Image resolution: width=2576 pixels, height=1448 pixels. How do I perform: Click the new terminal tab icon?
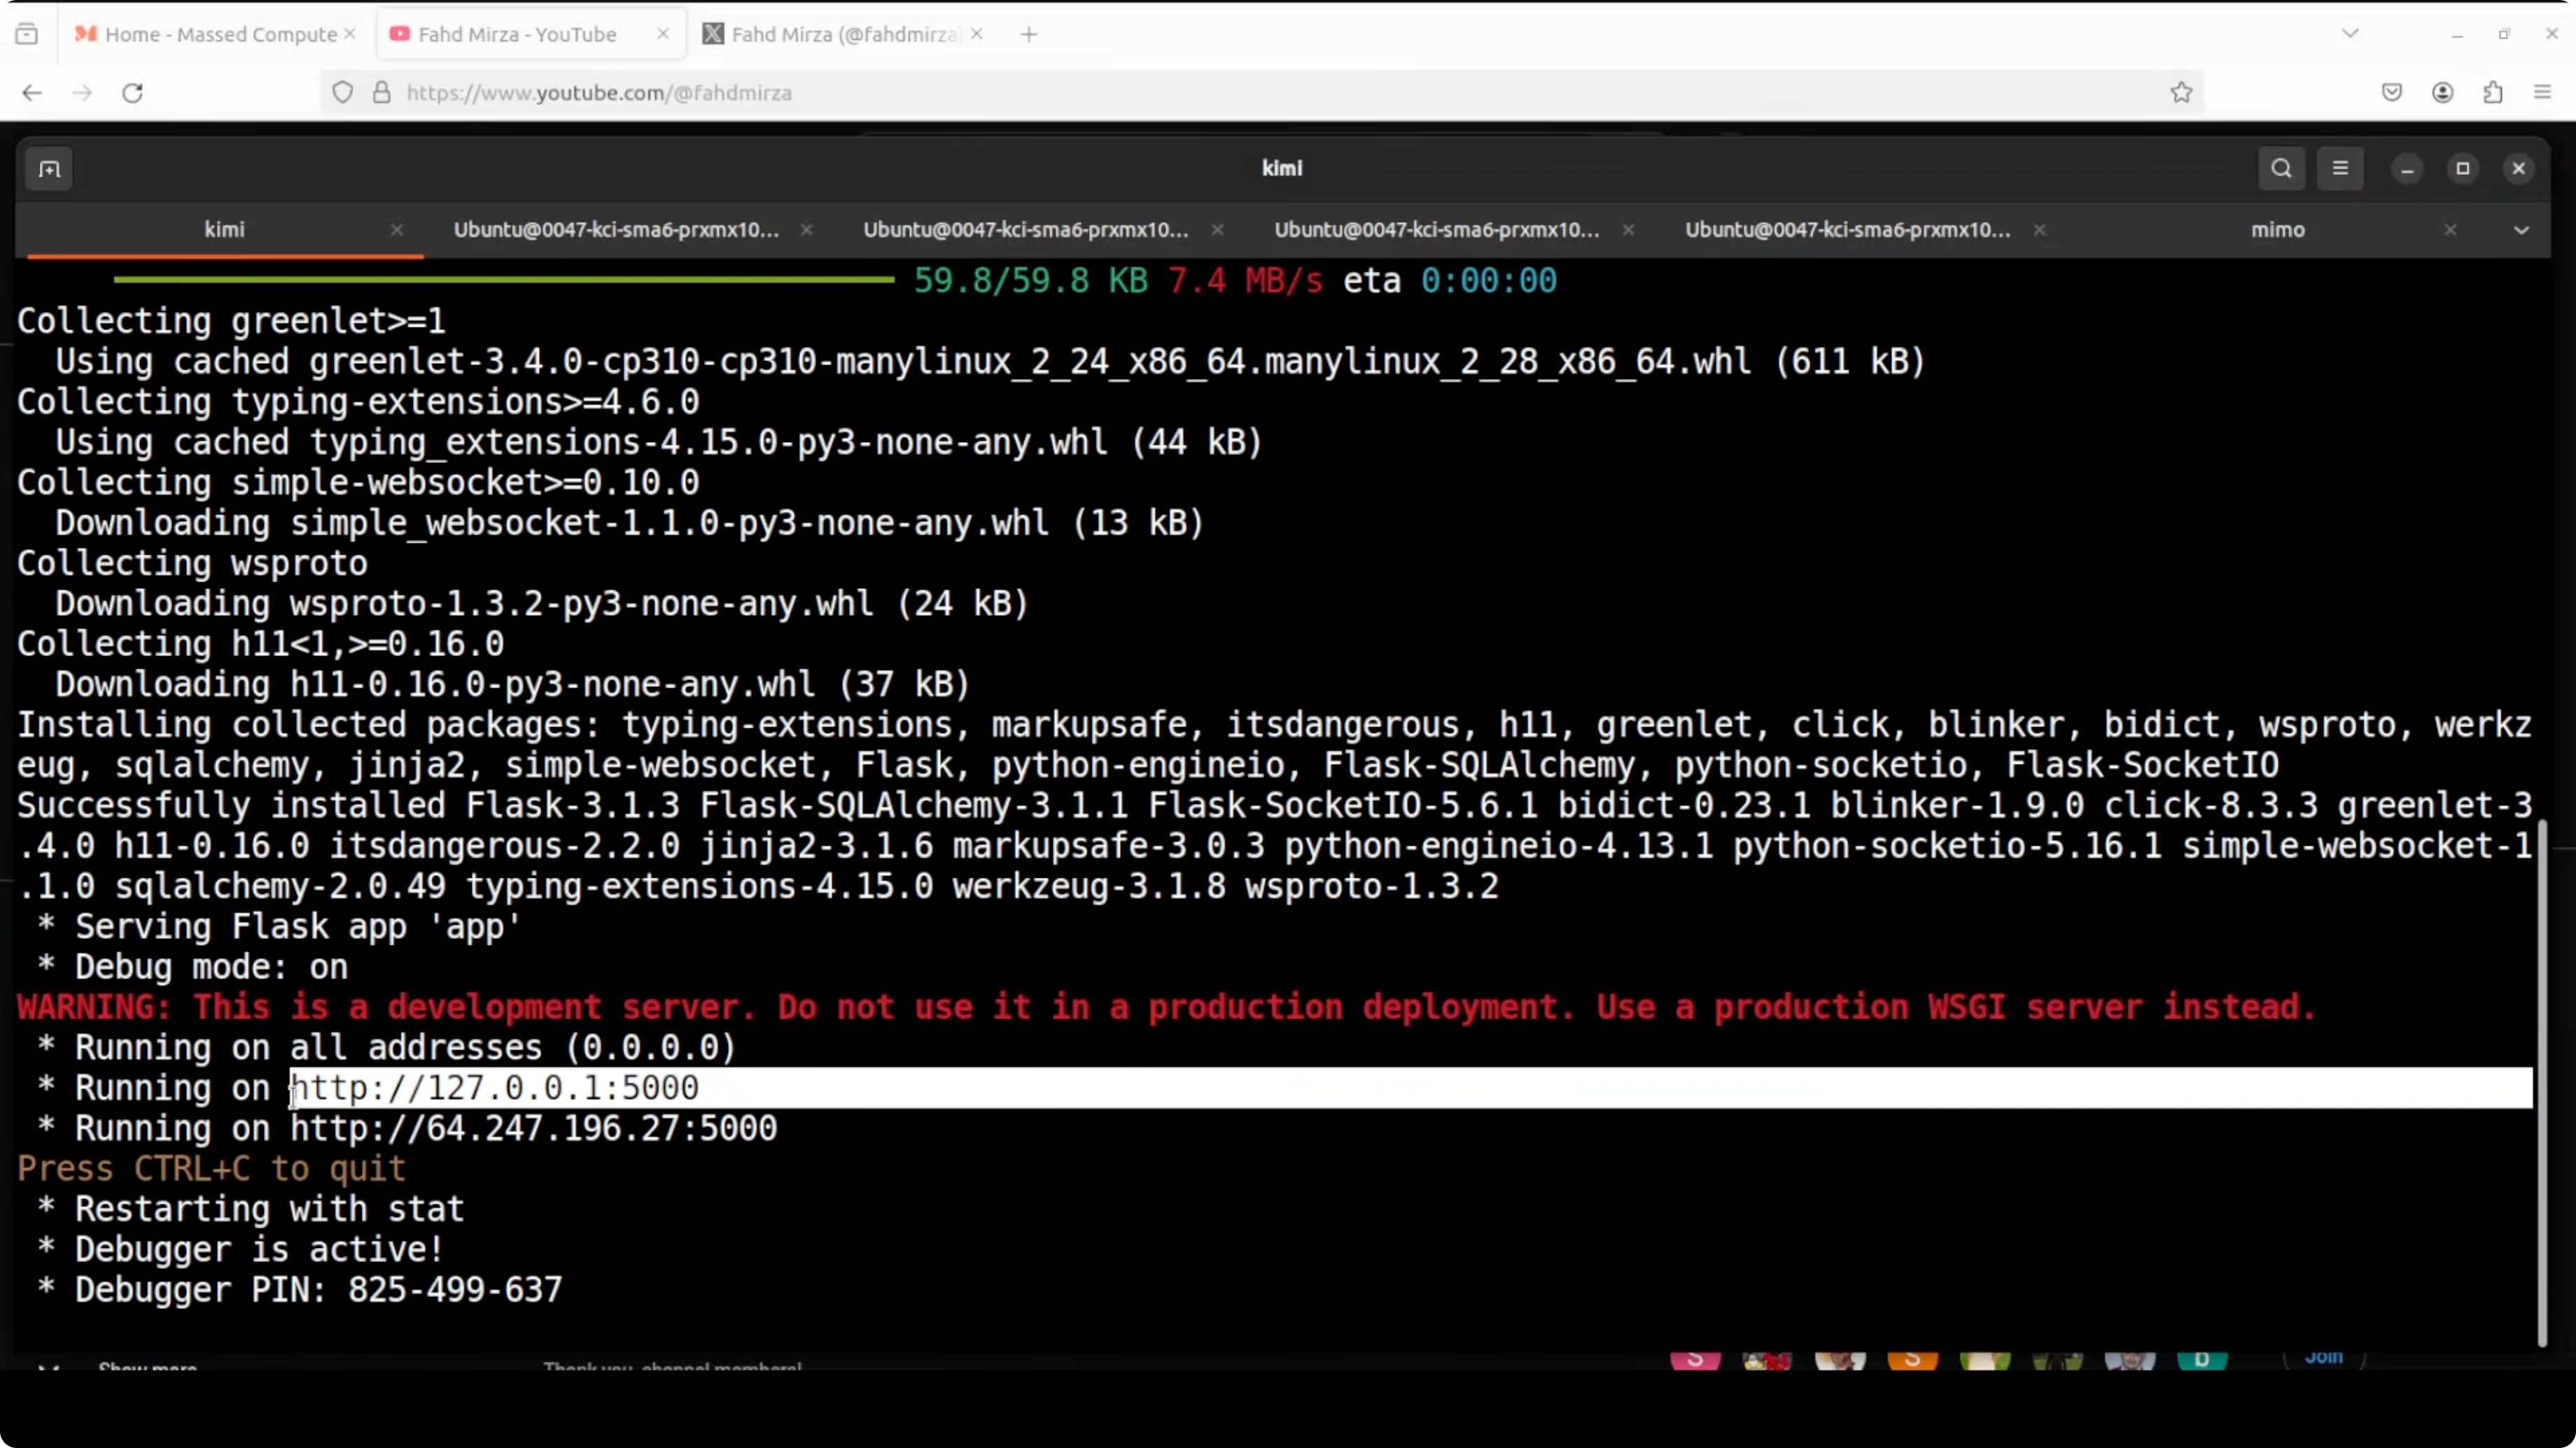tap(49, 169)
